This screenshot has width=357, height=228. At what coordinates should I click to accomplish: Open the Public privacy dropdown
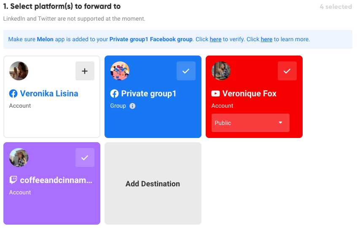[250, 123]
